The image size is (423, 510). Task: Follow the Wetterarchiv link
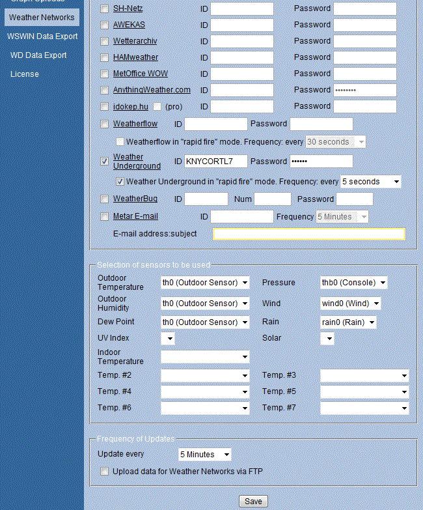point(135,41)
